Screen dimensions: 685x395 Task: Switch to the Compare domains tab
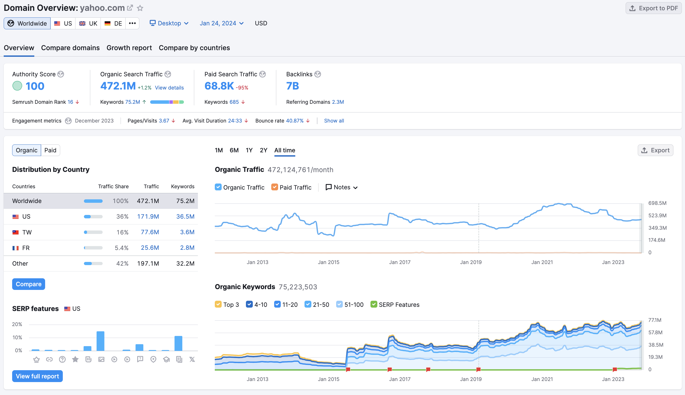click(x=70, y=48)
